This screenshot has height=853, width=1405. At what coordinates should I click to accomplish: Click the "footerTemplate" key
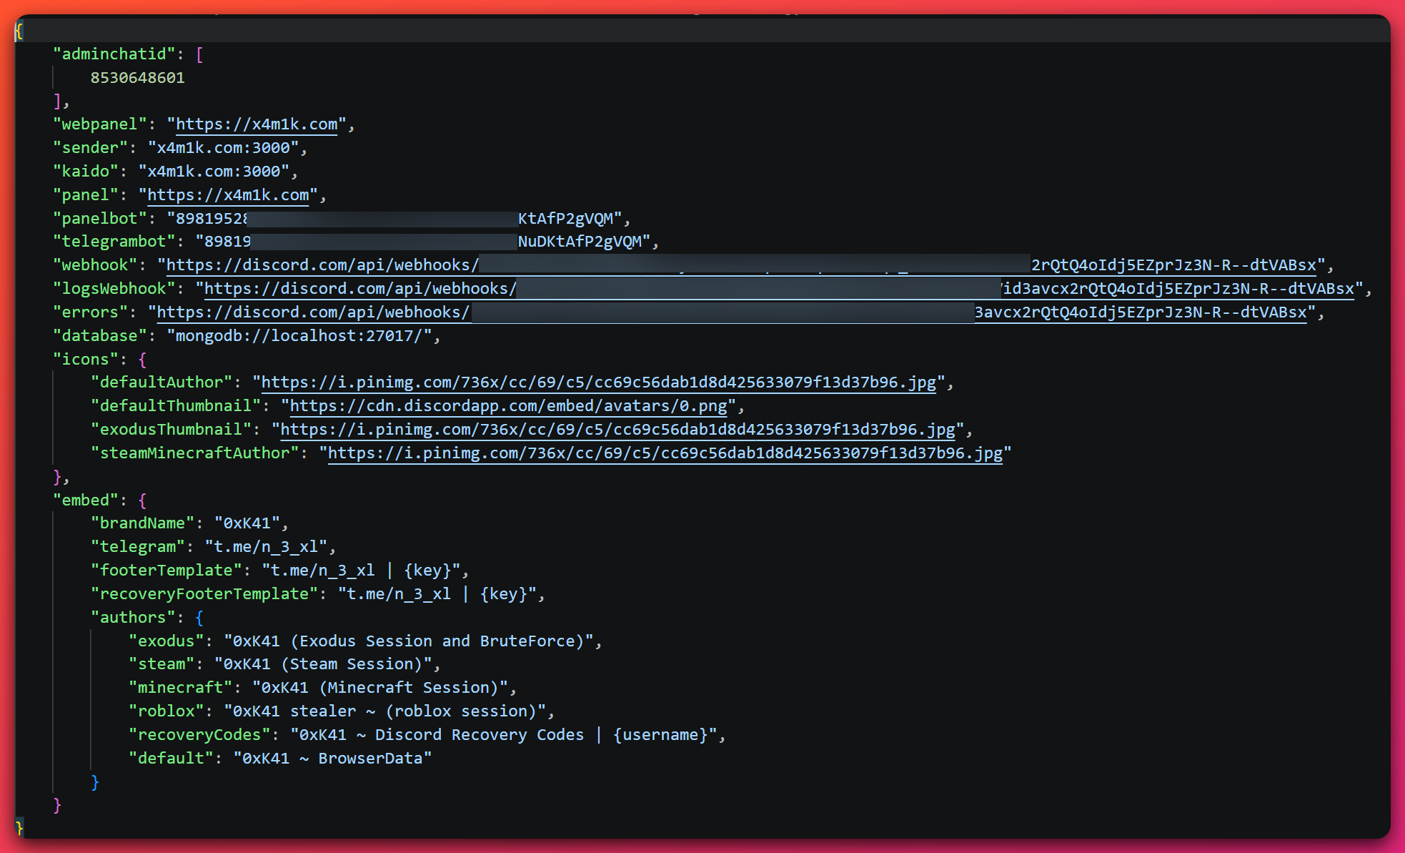(x=167, y=571)
